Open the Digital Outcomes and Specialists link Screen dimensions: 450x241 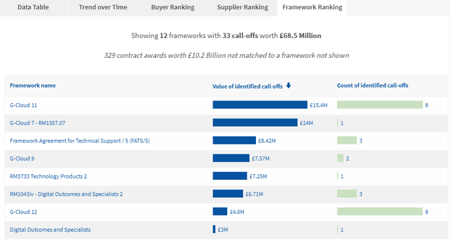coord(50,230)
